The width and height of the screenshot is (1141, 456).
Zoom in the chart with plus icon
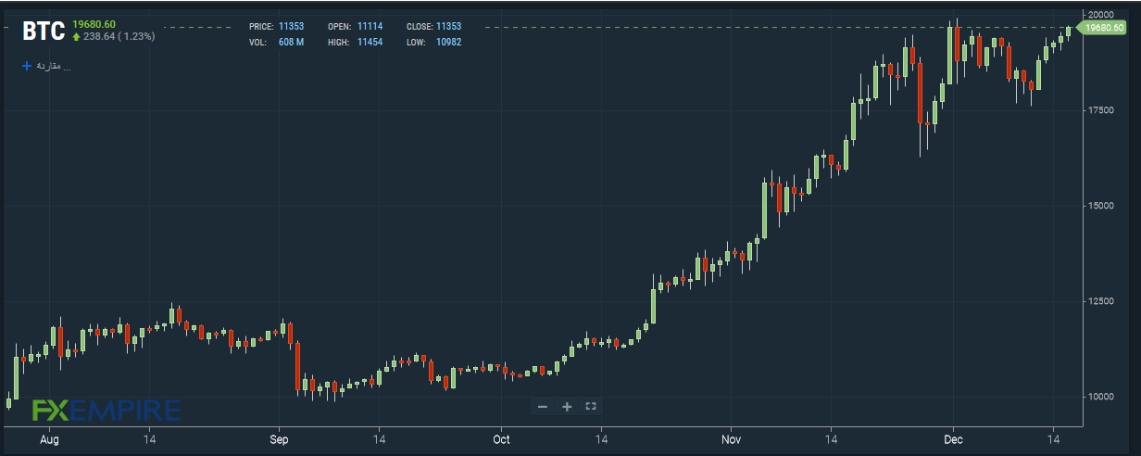[x=567, y=407]
